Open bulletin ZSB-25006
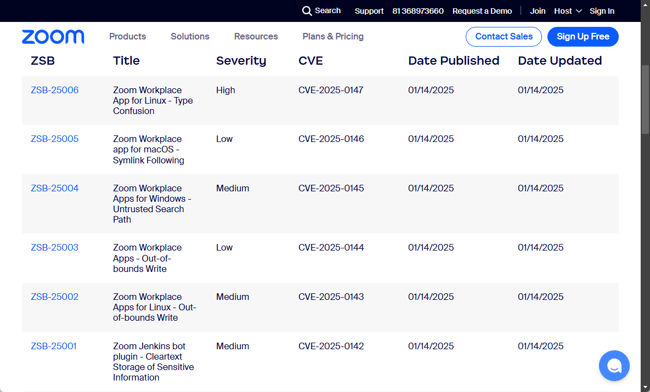 pos(55,90)
